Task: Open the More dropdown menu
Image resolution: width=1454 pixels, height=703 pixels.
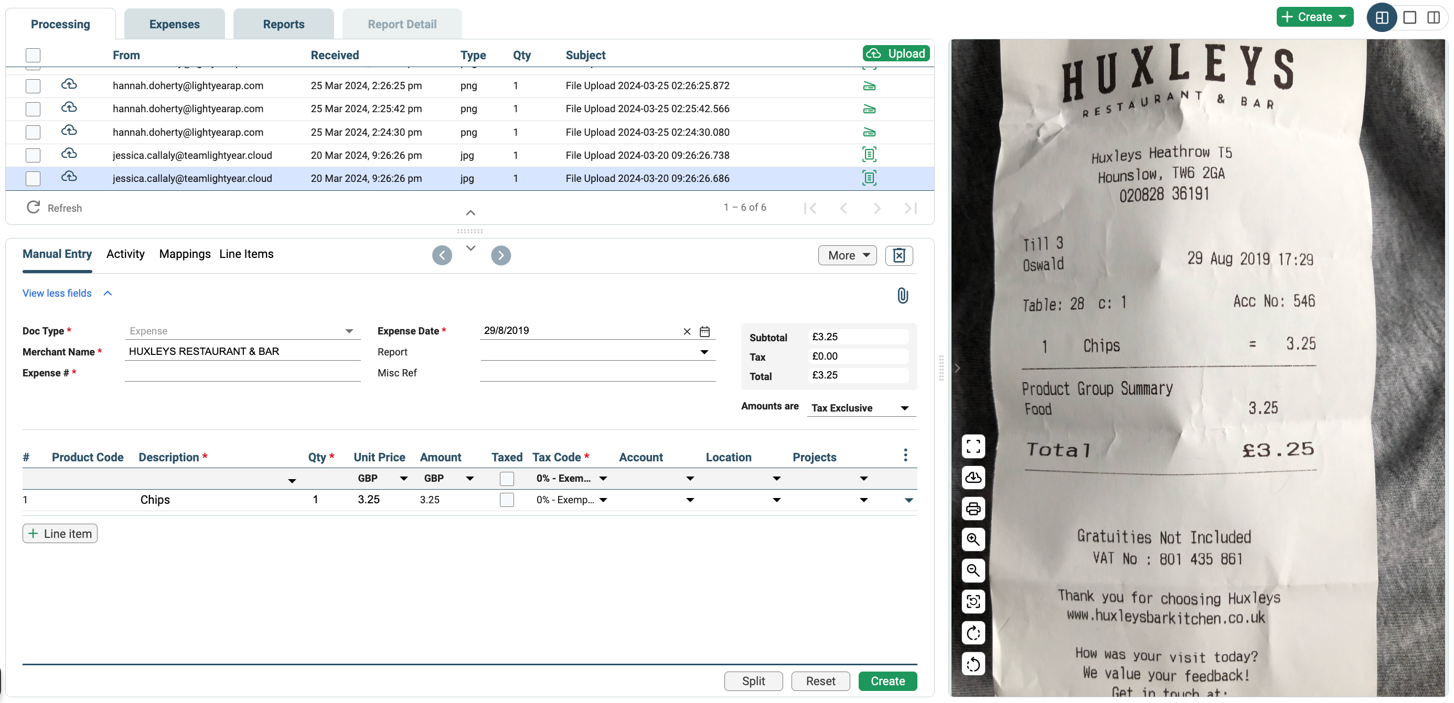Action: (847, 256)
